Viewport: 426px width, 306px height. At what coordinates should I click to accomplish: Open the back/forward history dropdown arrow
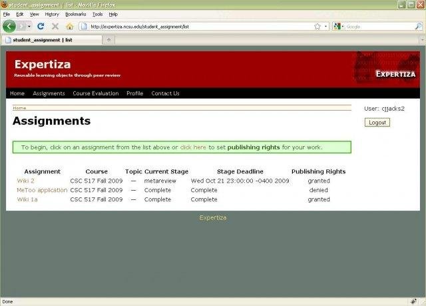pyautogui.click(x=29, y=27)
